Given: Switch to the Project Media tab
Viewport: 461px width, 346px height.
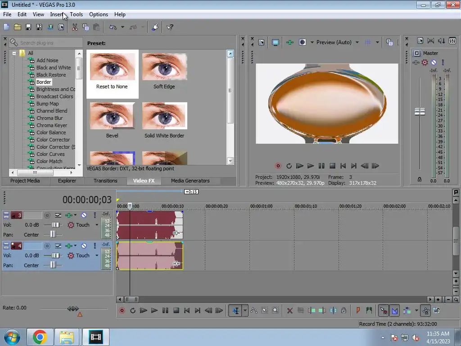Looking at the screenshot, I should pos(25,181).
